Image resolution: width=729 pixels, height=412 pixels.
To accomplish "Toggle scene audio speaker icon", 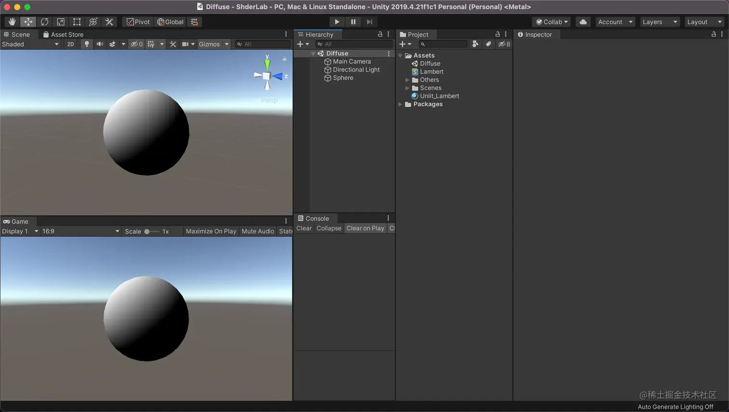I will pyautogui.click(x=100, y=44).
